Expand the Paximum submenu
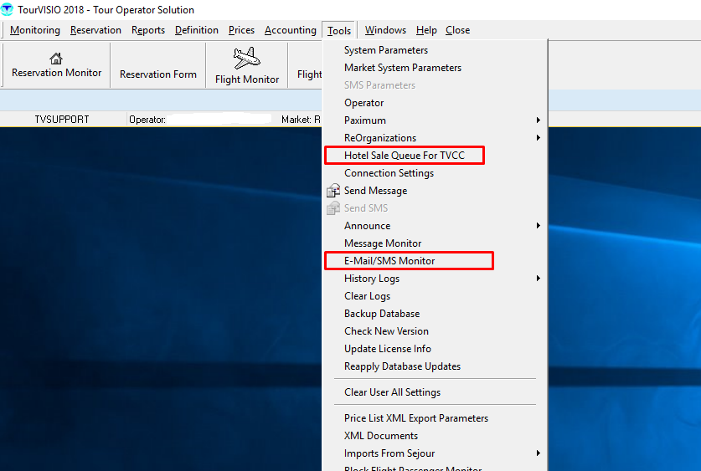This screenshot has height=471, width=701. tap(538, 120)
